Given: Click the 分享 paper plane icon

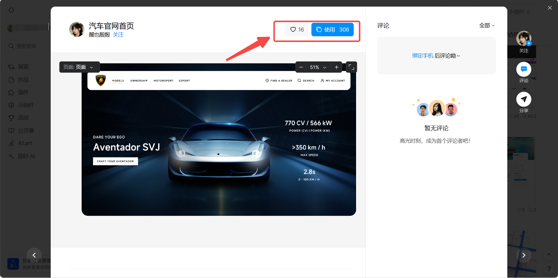Looking at the screenshot, I should (524, 99).
